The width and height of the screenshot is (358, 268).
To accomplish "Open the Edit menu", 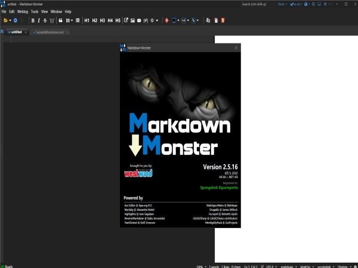I will [12, 12].
